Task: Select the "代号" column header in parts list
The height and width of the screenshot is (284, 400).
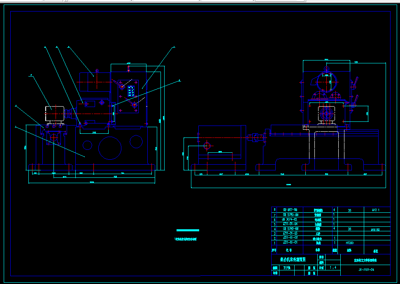Action: tap(288, 250)
